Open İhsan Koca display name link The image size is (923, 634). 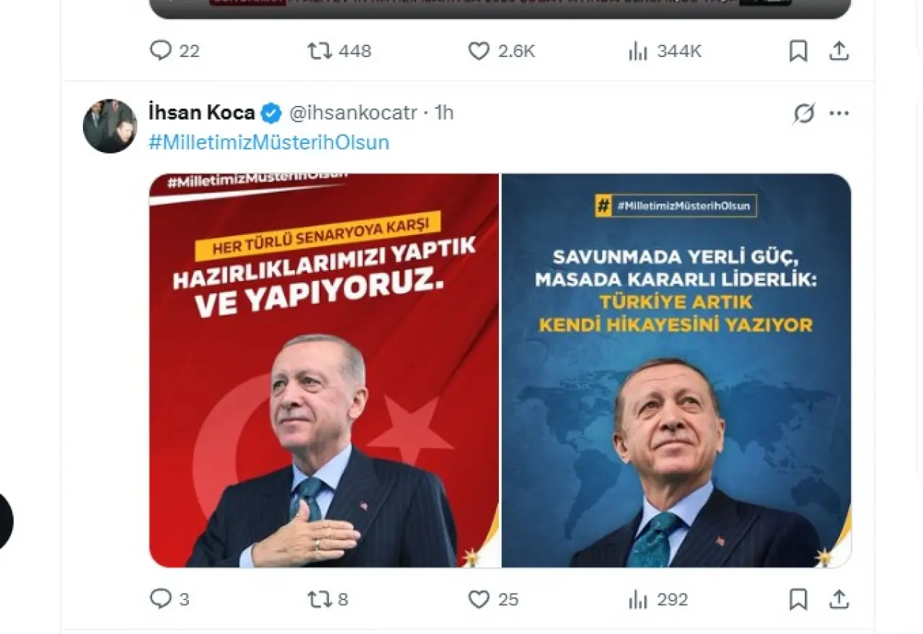coord(201,112)
